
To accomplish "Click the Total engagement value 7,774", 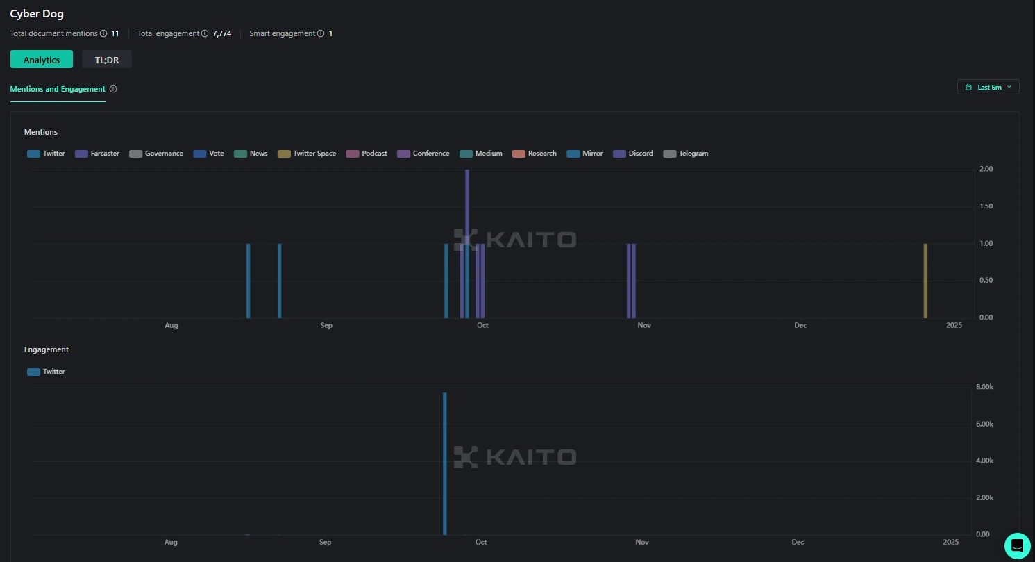I will [222, 33].
